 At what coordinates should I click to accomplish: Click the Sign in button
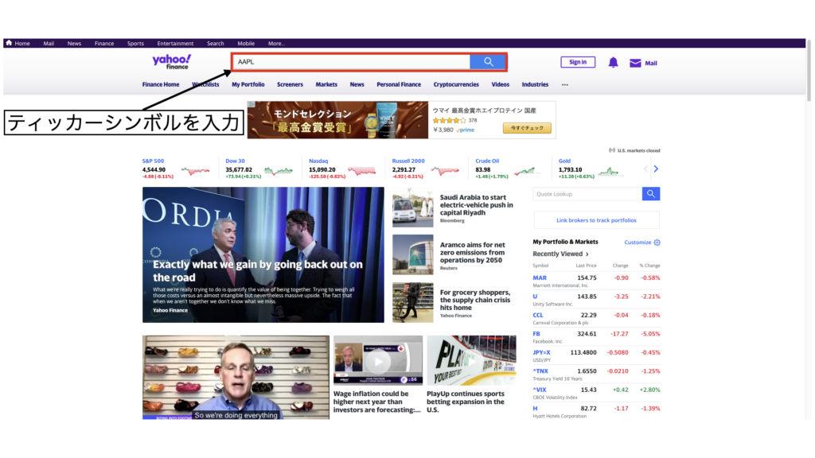pyautogui.click(x=578, y=62)
